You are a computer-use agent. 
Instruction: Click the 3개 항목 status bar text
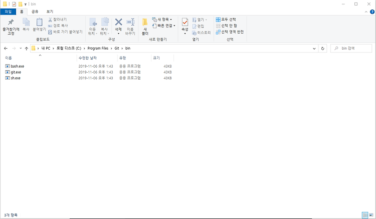tap(11, 215)
